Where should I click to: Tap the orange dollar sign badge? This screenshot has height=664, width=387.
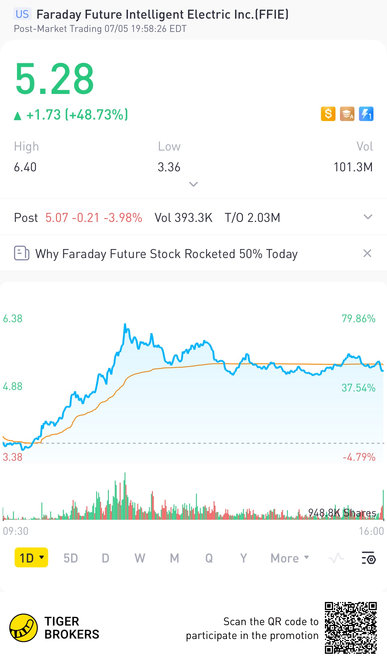328,114
